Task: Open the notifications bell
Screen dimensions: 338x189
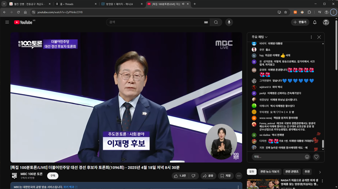Action: (x=315, y=22)
